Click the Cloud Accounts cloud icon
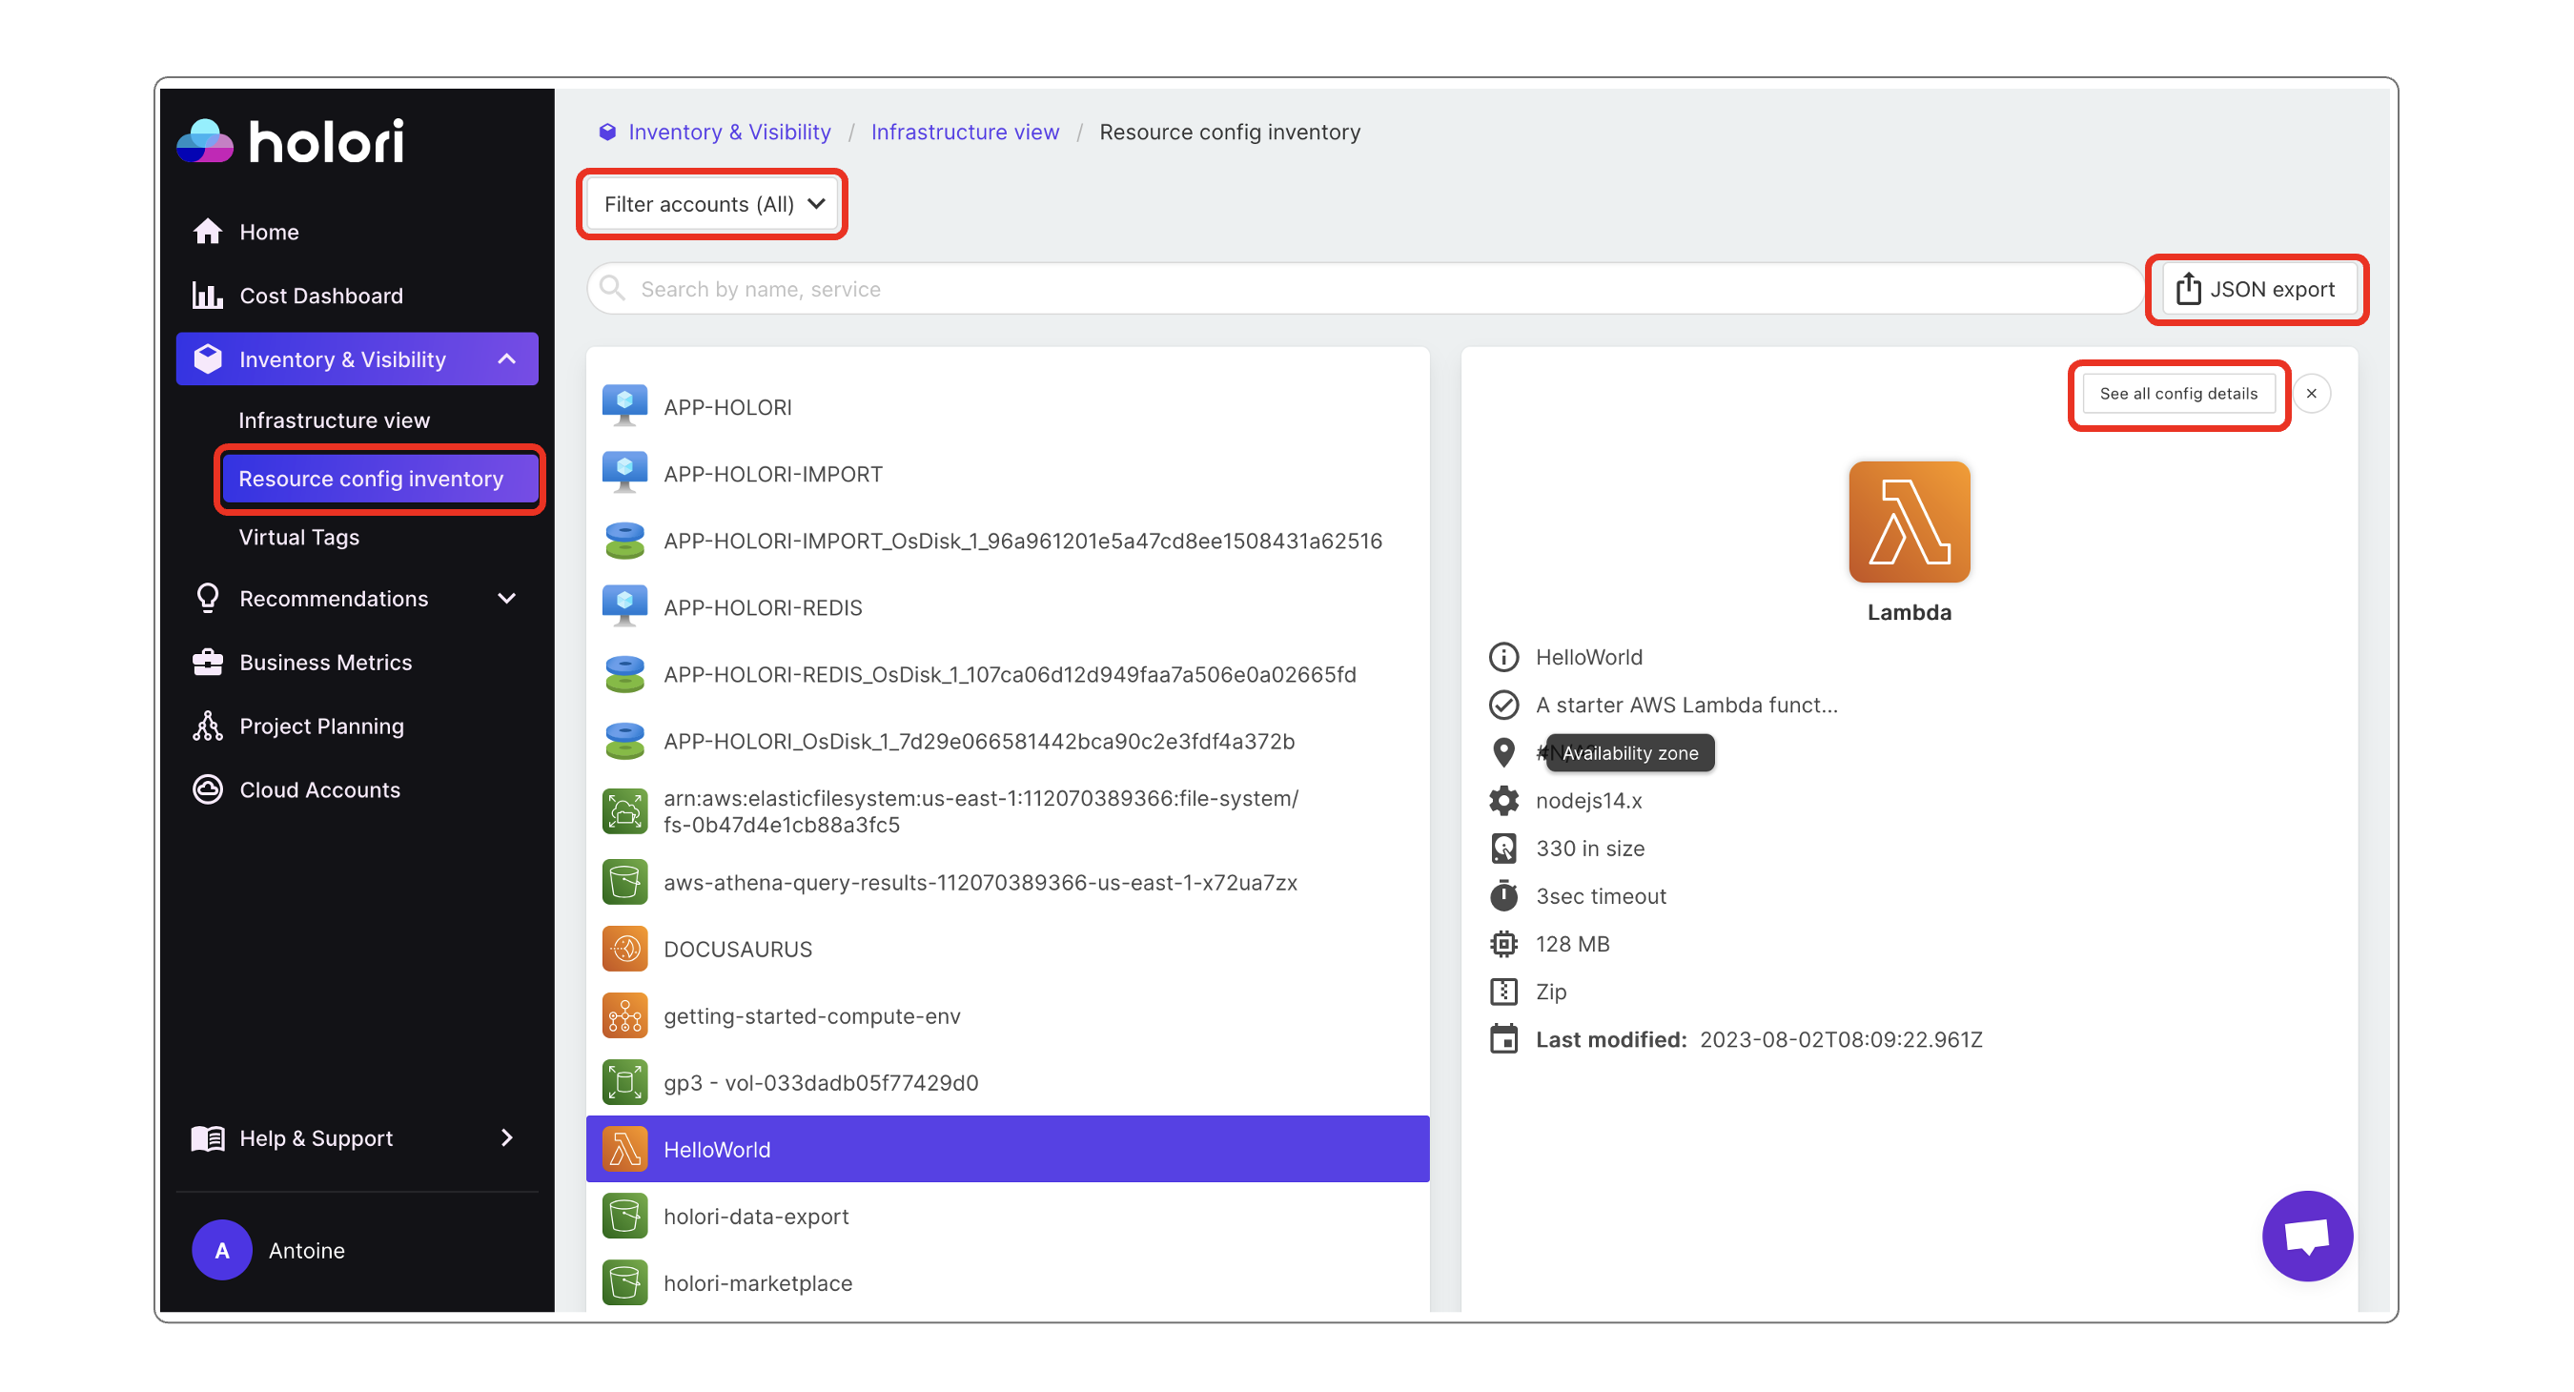This screenshot has height=1392, width=2574. (x=208, y=790)
